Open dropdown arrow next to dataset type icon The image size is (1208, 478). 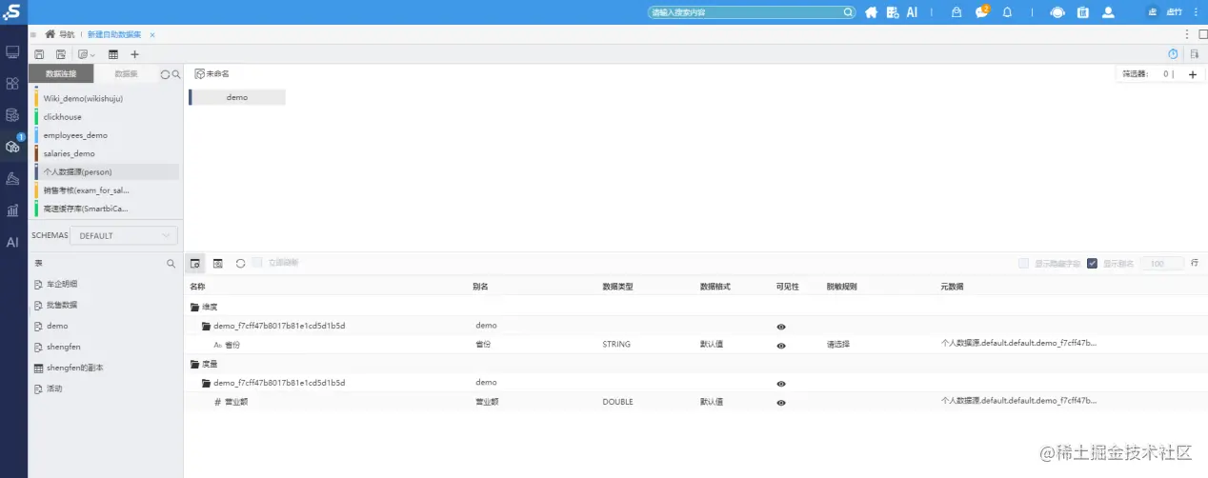pyautogui.click(x=92, y=55)
